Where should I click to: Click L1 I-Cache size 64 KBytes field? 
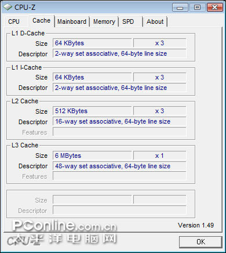pyautogui.click(x=92, y=77)
